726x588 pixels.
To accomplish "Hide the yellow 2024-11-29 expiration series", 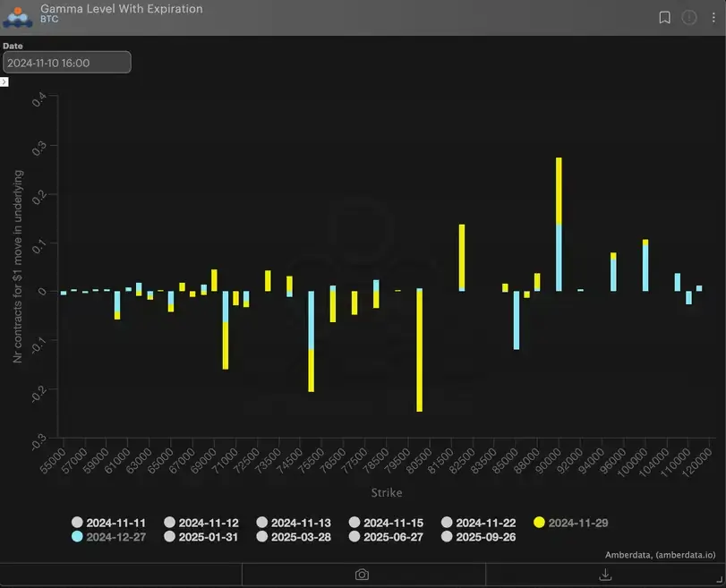I will coord(570,523).
